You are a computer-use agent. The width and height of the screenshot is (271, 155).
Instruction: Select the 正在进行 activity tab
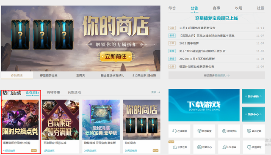click(33, 92)
